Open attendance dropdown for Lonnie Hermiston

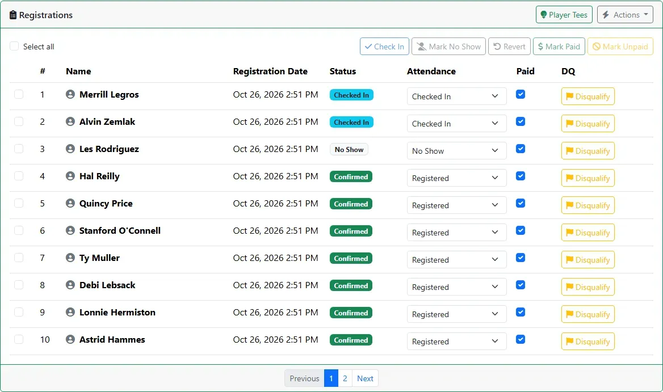[456, 314]
